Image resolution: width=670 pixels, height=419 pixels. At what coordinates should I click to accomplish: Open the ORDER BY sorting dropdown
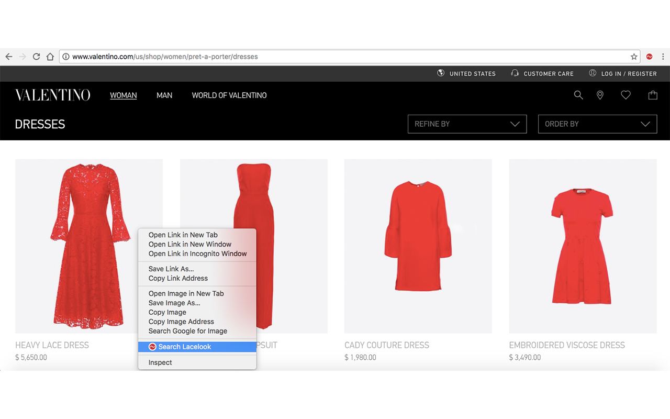597,124
